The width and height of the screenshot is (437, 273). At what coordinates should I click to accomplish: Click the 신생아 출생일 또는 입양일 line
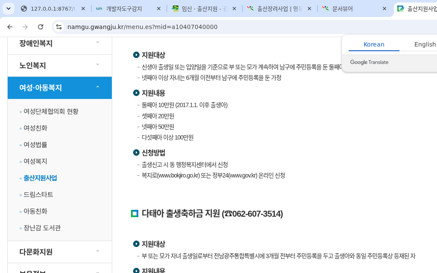click(x=242, y=67)
